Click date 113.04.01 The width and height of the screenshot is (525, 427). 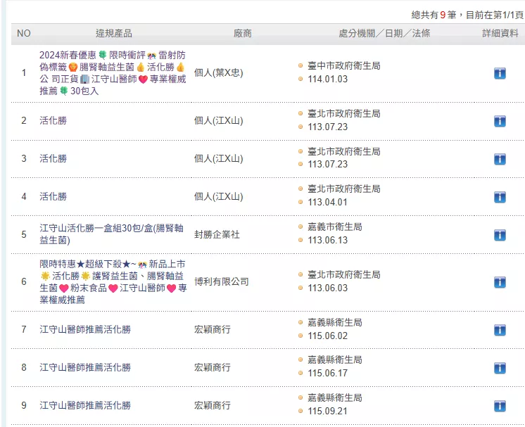point(328,203)
